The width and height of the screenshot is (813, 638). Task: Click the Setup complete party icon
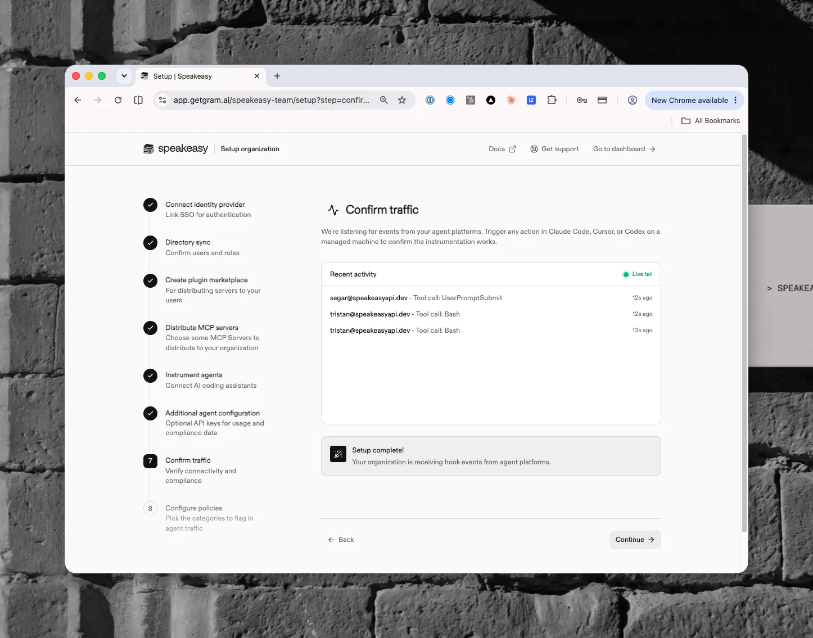(338, 454)
